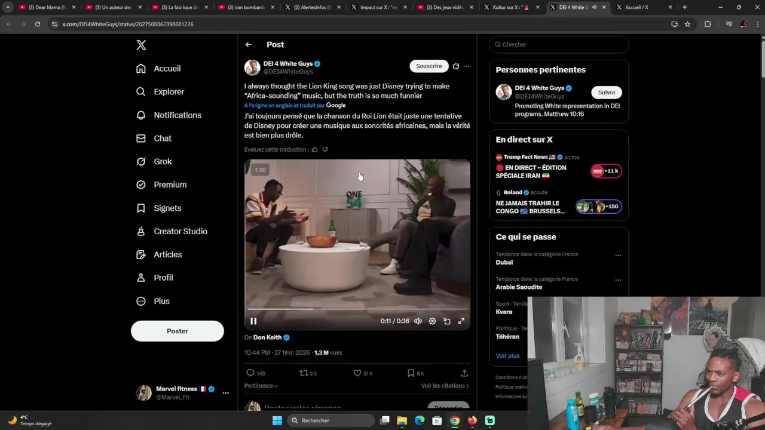Bookmark the post with 8k saves
The width and height of the screenshot is (765, 430).
(415, 373)
